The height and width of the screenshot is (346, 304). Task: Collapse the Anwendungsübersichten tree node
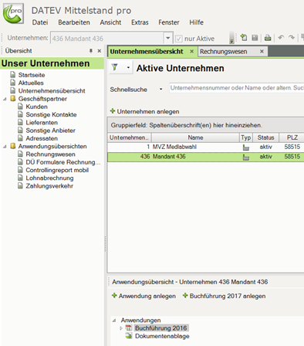pyautogui.click(x=5, y=147)
